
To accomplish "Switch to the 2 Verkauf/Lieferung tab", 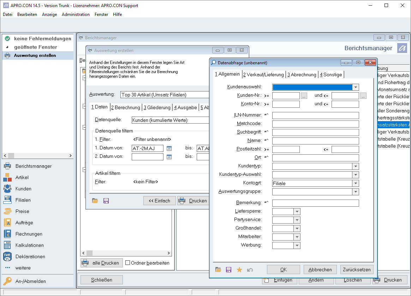I will coord(263,75).
